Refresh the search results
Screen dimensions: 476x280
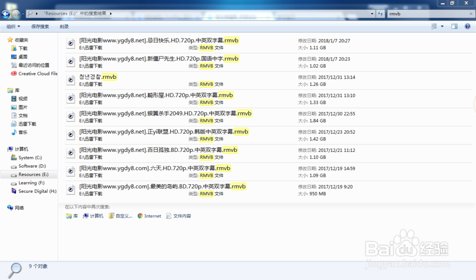coord(380,14)
